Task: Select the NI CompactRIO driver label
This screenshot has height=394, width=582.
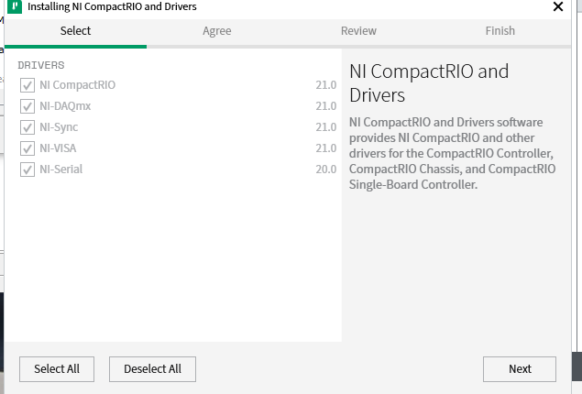Action: [77, 85]
